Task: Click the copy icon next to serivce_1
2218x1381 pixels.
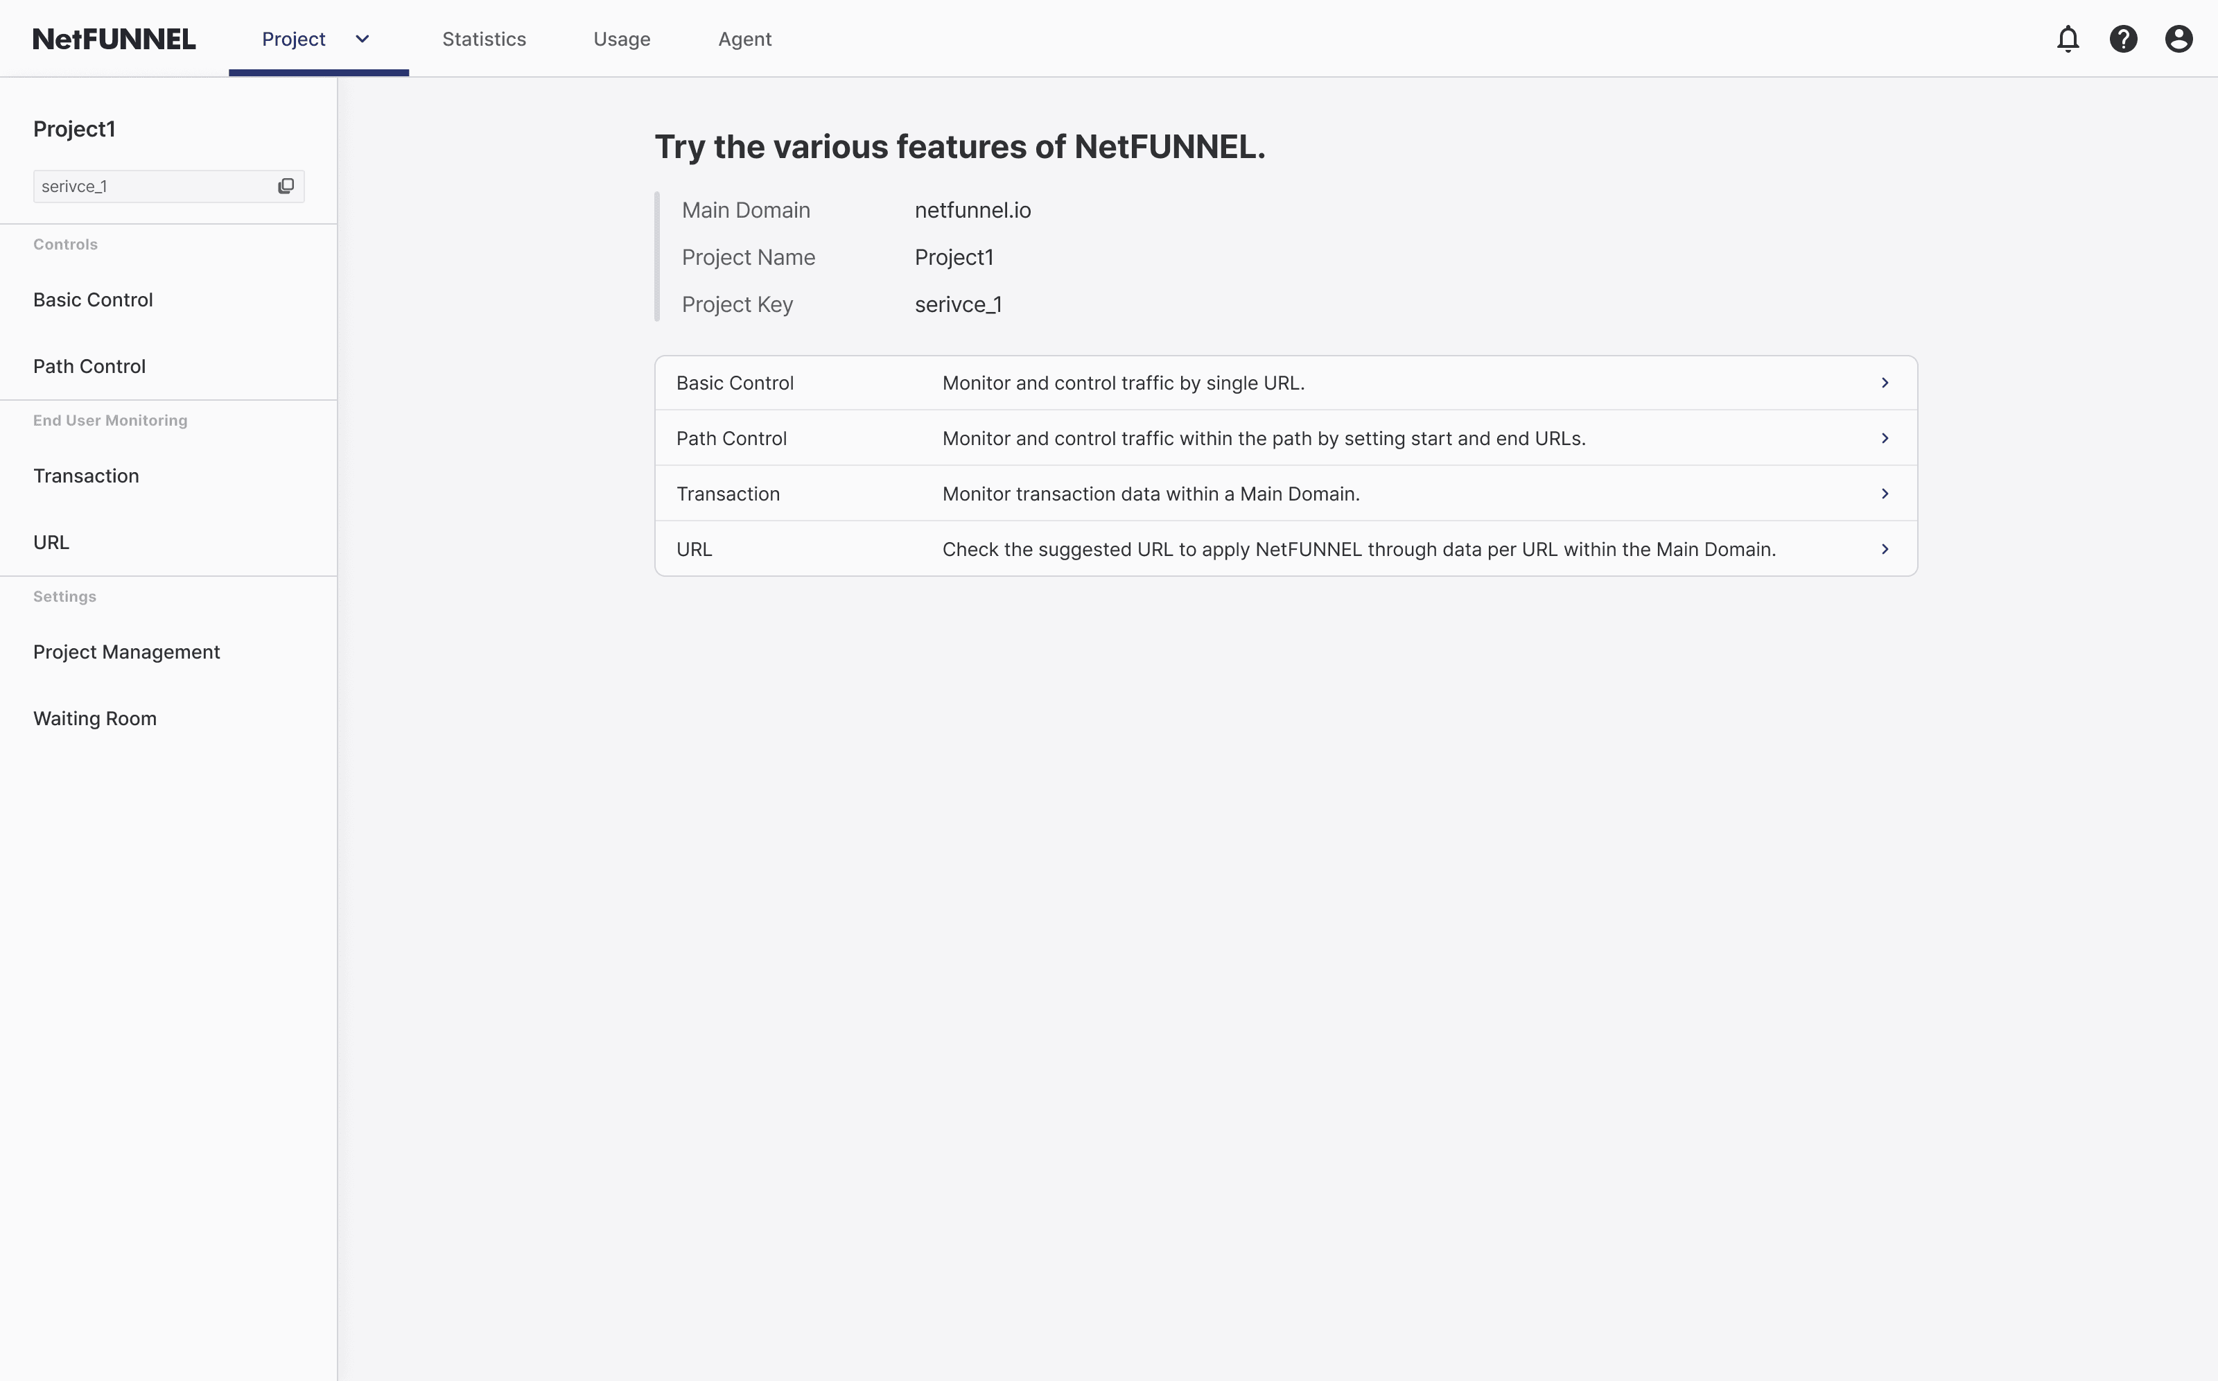Action: click(286, 186)
